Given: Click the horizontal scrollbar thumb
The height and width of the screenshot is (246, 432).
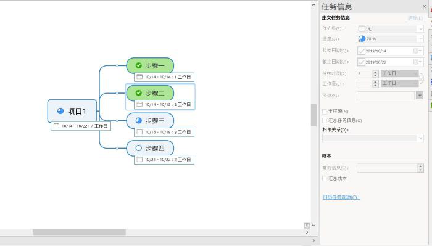Looking at the screenshot, I should 79,232.
